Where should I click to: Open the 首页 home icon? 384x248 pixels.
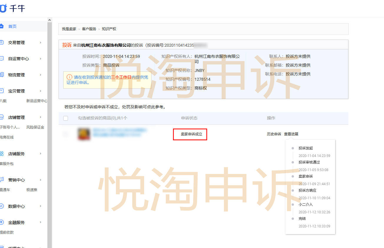pos(1,26)
